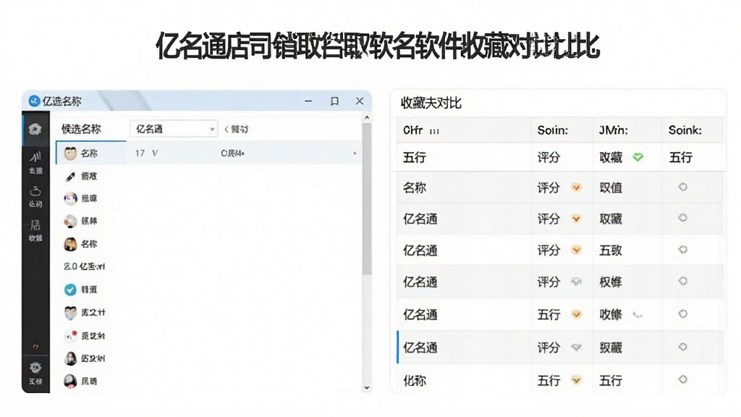The width and height of the screenshot is (741, 417).
Task: Select the last avatar entry in the list
Action: pos(80,381)
